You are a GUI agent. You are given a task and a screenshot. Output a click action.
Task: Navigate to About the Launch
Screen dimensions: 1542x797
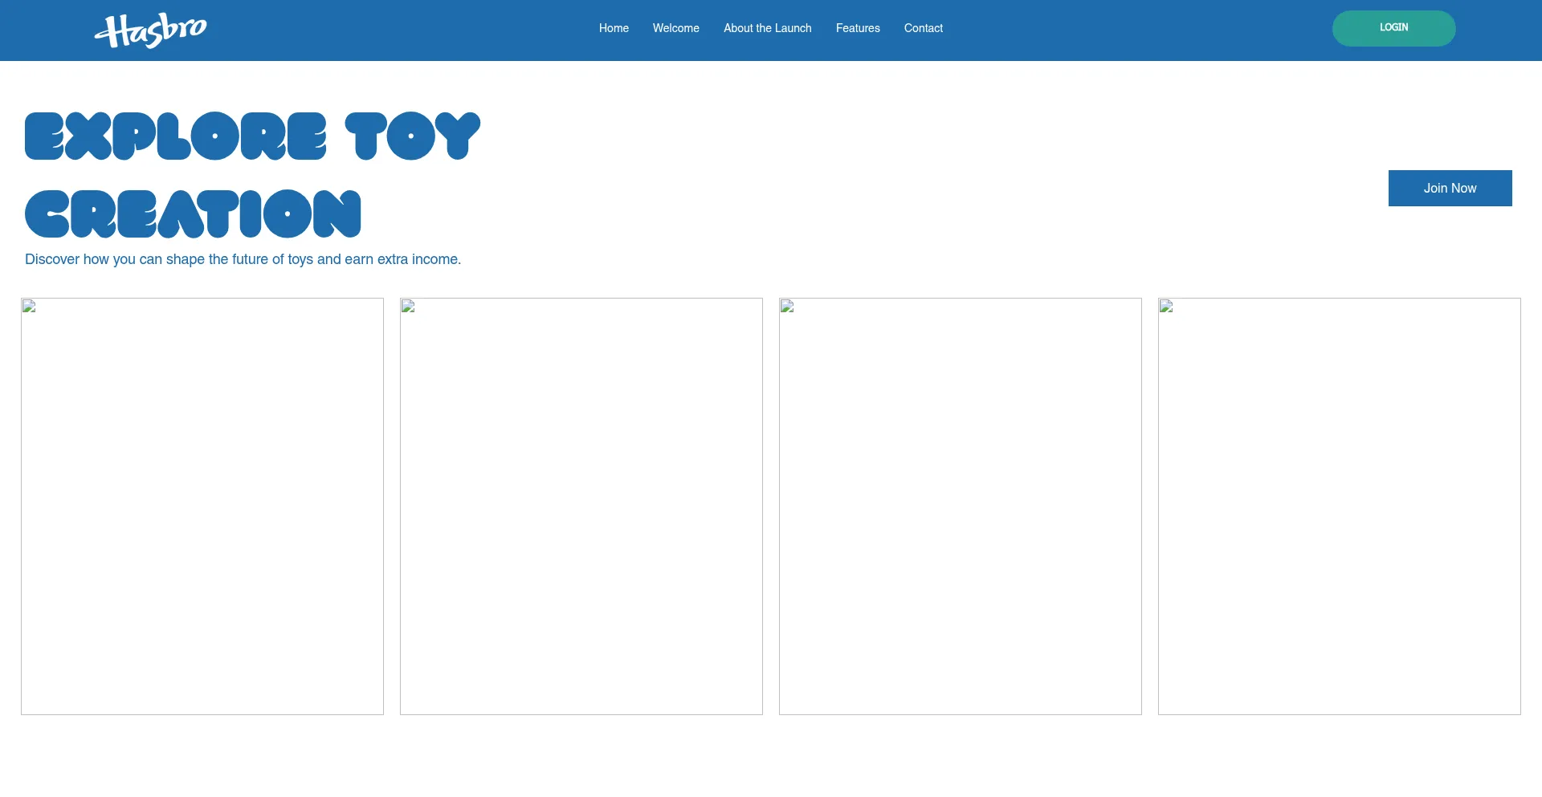[x=767, y=28]
